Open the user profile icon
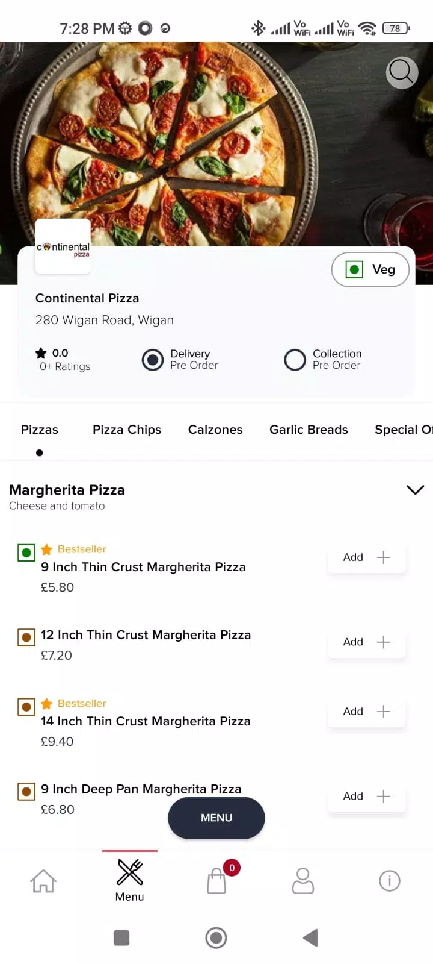Screen dimensions: 433x964 [x=303, y=881]
